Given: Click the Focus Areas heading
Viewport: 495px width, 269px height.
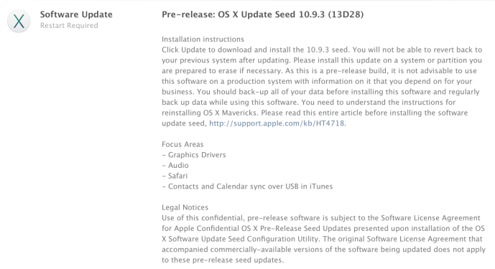Looking at the screenshot, I should click(182, 144).
